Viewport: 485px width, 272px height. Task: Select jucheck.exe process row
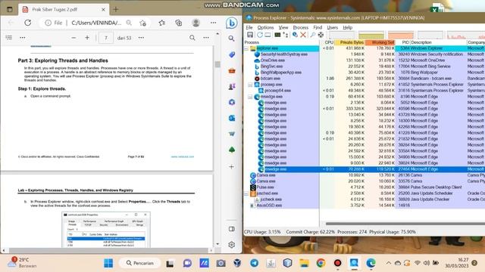click(364, 199)
